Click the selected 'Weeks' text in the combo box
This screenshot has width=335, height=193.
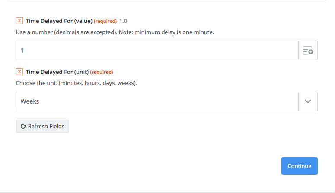click(x=30, y=101)
